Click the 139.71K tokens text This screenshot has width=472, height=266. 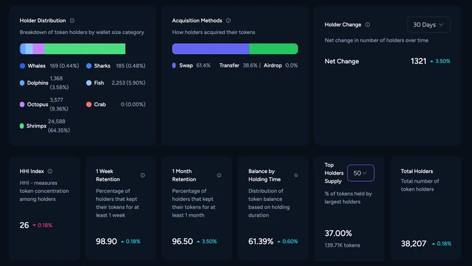342,245
